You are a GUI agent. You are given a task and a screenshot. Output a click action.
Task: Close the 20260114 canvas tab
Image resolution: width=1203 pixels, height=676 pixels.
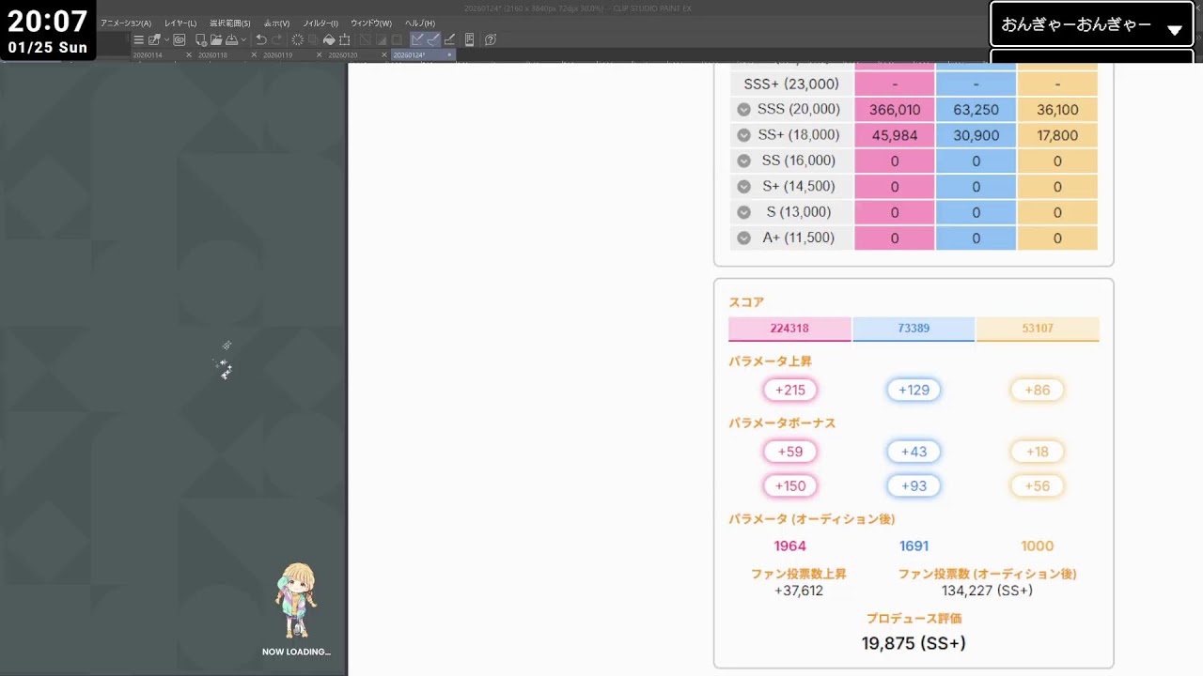189,55
